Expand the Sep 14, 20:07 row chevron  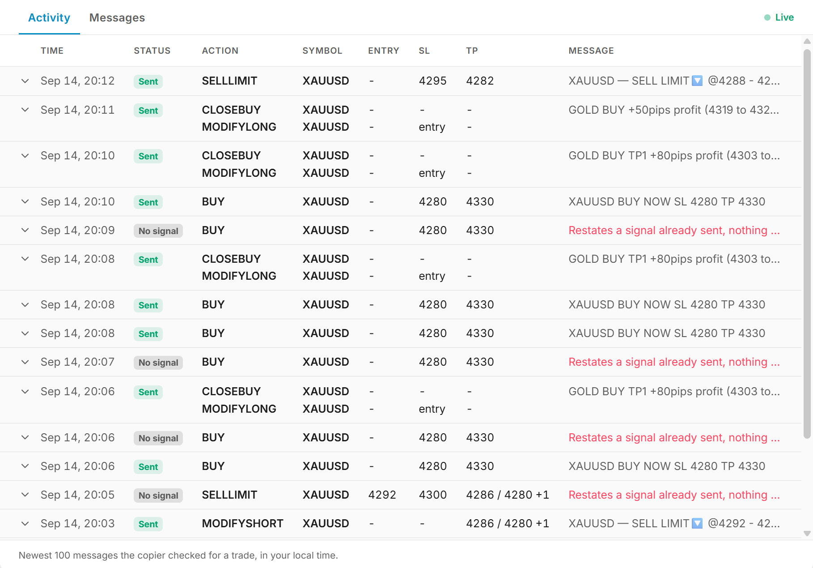click(x=25, y=362)
